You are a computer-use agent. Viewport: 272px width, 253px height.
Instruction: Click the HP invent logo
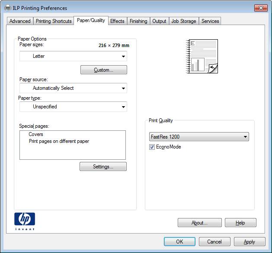click(25, 221)
